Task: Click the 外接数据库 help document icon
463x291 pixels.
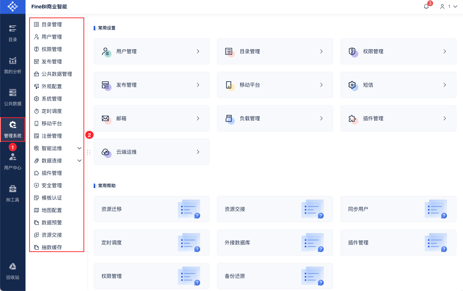Action: pyautogui.click(x=313, y=243)
